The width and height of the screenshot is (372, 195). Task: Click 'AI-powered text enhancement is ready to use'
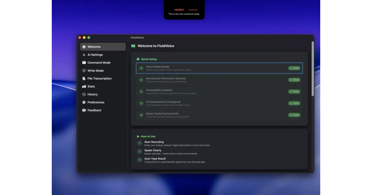coord(168,105)
